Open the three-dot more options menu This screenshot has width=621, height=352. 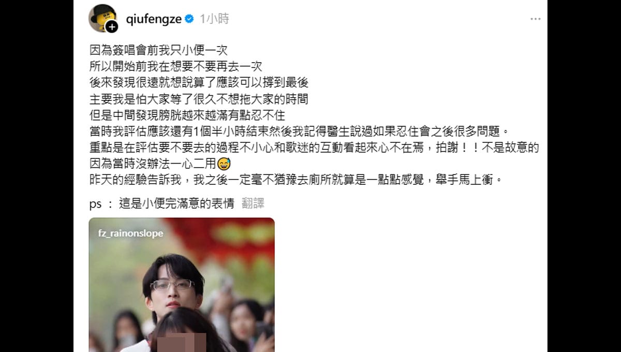tap(535, 19)
